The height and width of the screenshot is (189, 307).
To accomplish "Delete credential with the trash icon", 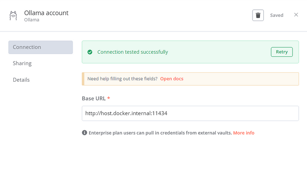I will pos(258,15).
